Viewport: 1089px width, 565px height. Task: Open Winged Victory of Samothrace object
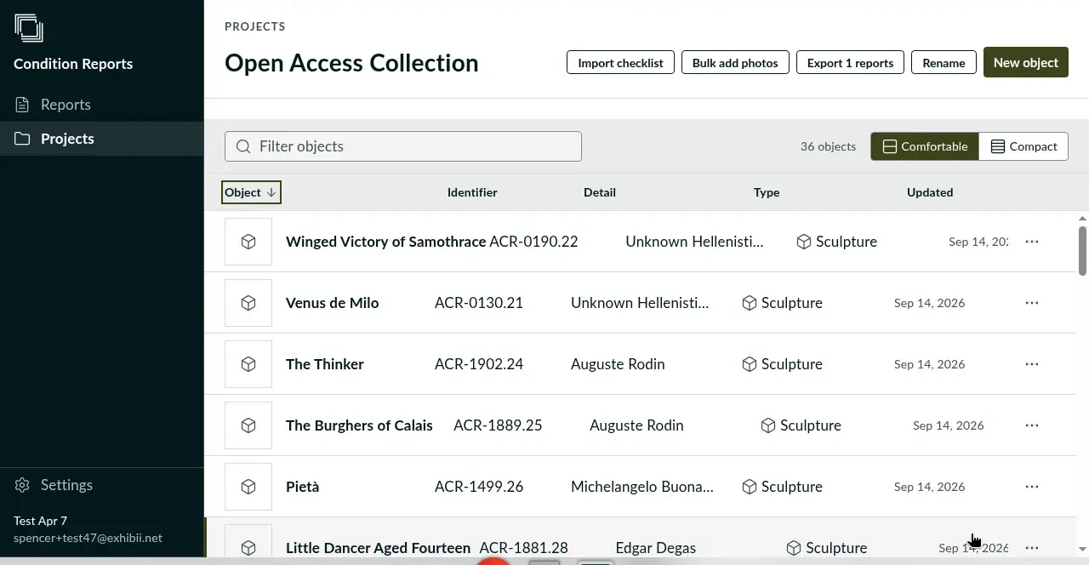(x=385, y=242)
